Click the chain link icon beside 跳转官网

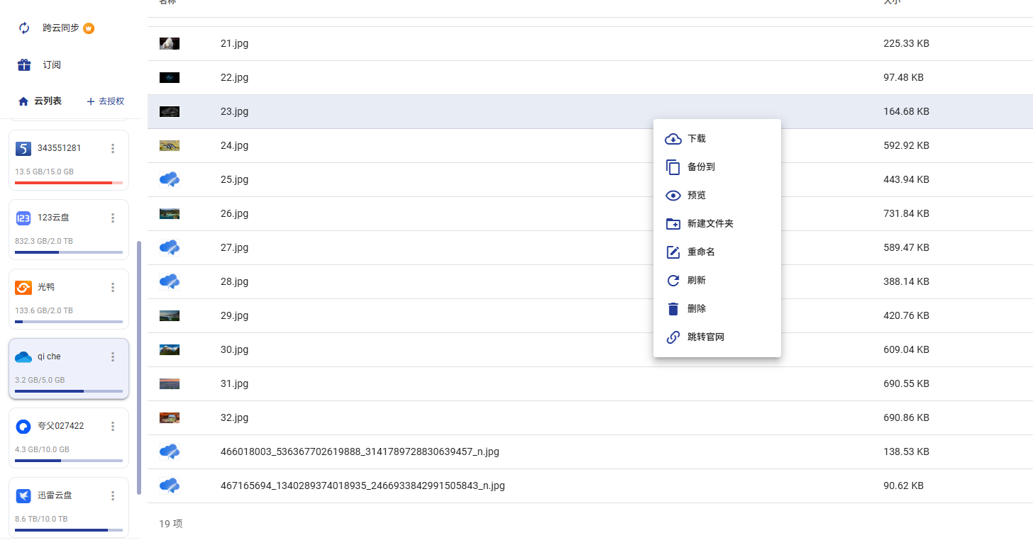tap(673, 337)
